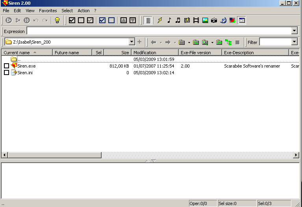
Task: Open the forward history dropdown arrow
Action: pos(175,42)
